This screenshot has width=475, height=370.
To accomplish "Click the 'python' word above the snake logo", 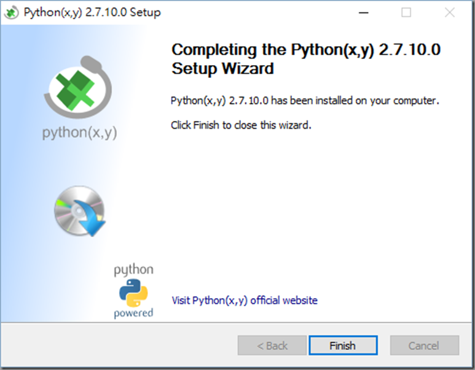I will [x=133, y=270].
